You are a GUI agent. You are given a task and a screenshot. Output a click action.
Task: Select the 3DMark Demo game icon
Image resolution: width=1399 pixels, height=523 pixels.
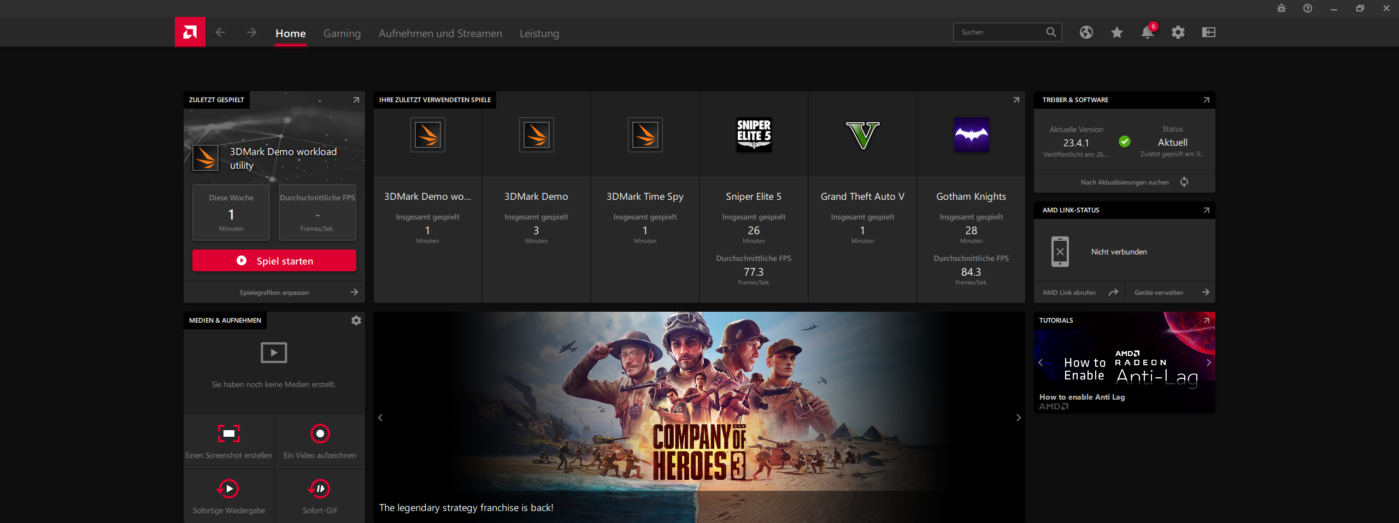pos(537,135)
